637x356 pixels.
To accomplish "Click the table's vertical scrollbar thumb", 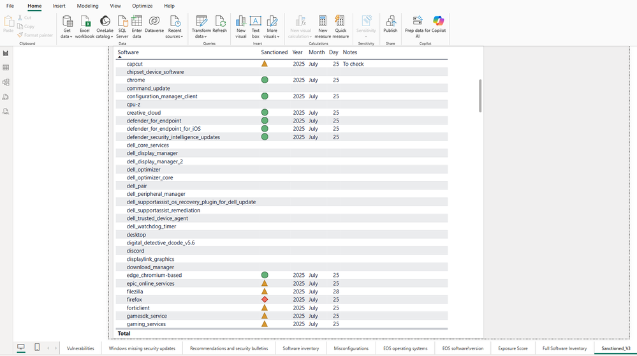I will [x=480, y=96].
